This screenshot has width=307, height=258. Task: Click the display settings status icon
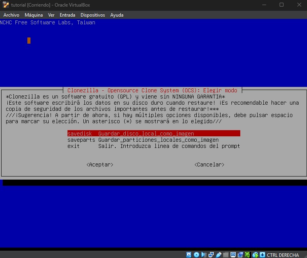pos(233,255)
